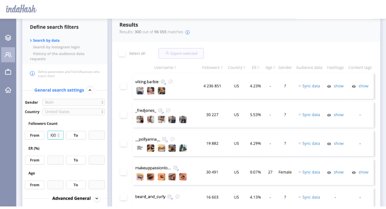Click block icon next to viking.barbie

[x=171, y=81]
